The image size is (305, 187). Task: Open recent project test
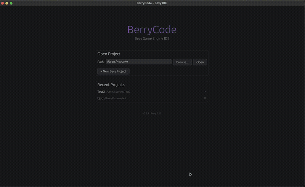(x=100, y=98)
